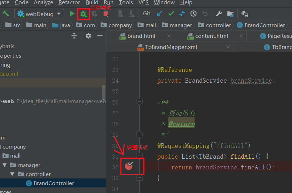Click the Git compare/merge arrows icon
The height and width of the screenshot is (193, 292).
(182, 14)
